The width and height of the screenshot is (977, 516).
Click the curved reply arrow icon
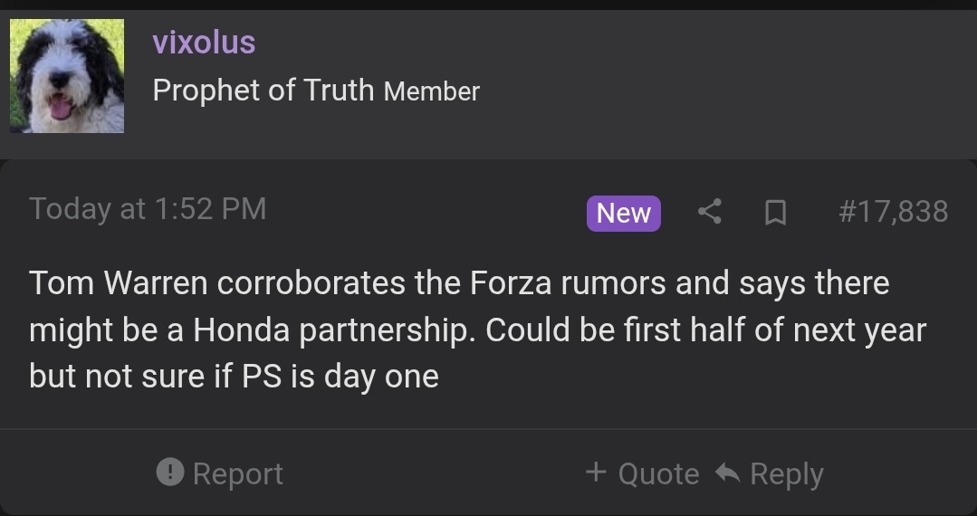(728, 473)
